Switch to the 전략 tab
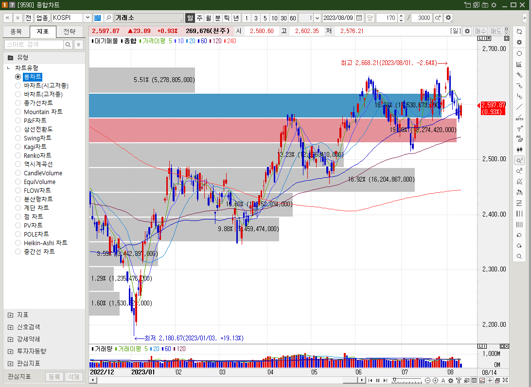 (x=70, y=32)
